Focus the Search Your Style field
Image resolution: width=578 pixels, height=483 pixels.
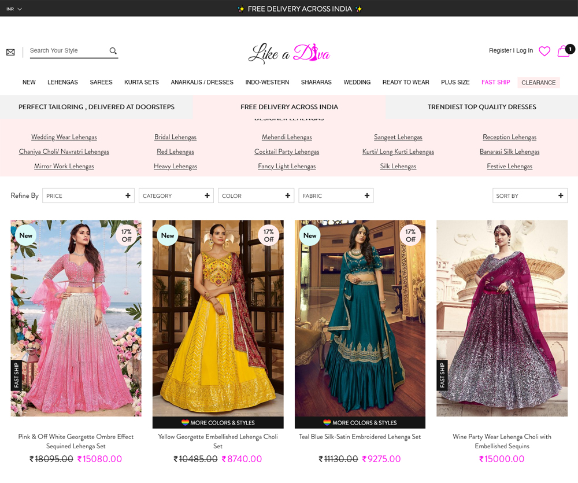coord(69,50)
